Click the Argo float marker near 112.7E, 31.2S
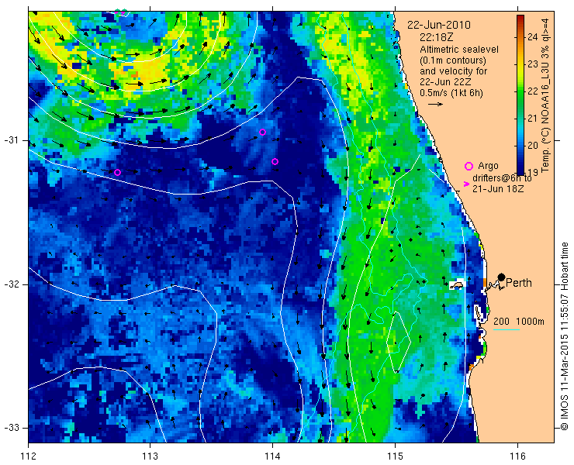This screenshot has height=465, width=574. 117,172
